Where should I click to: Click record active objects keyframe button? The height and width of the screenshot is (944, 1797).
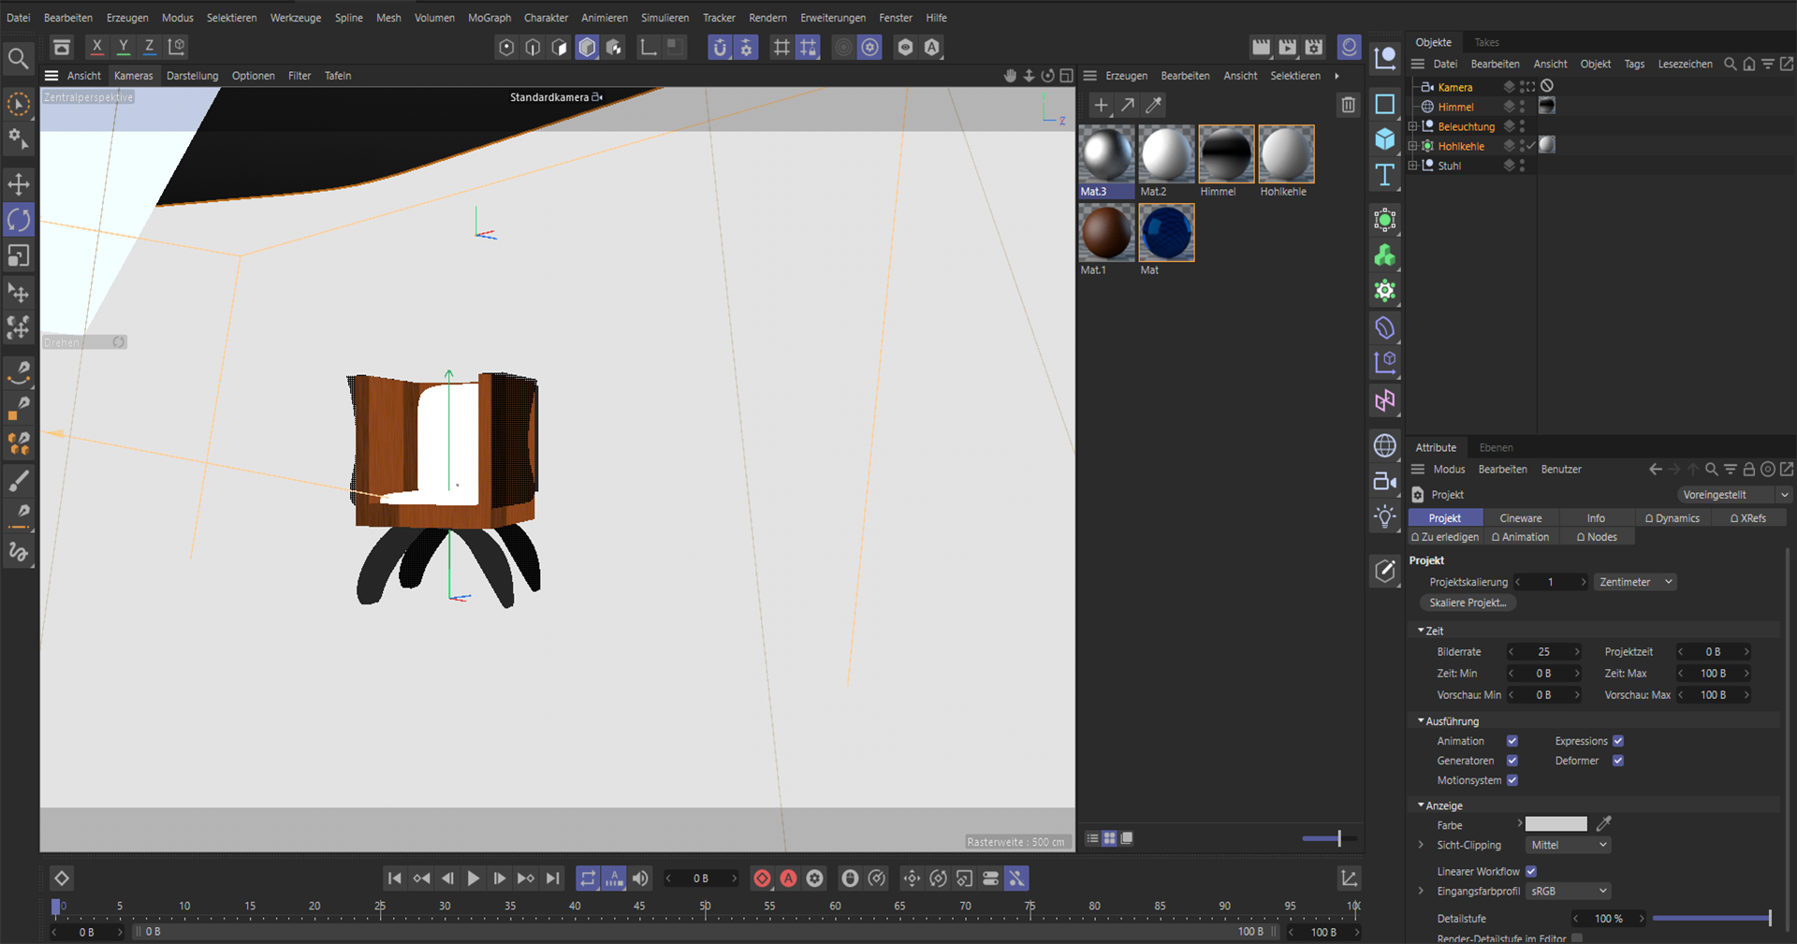pyautogui.click(x=762, y=879)
